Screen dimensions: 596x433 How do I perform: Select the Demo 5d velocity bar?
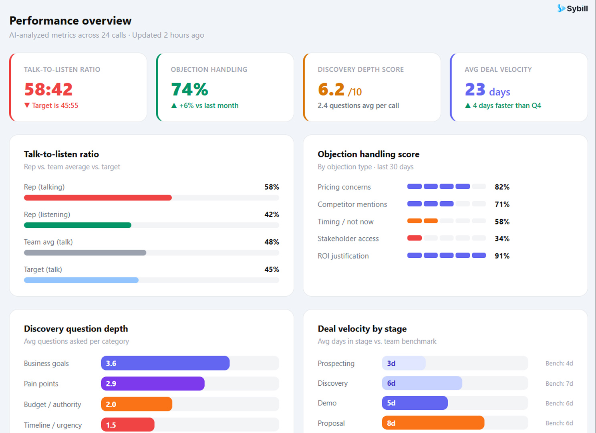coord(415,403)
